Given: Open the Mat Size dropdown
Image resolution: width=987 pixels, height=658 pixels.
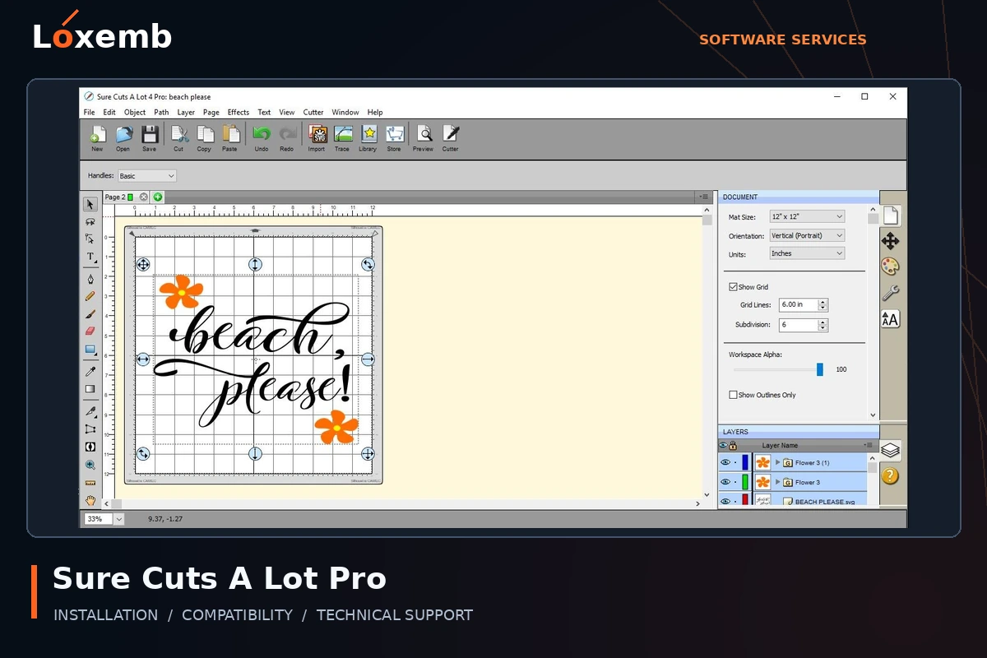Looking at the screenshot, I should [x=808, y=216].
